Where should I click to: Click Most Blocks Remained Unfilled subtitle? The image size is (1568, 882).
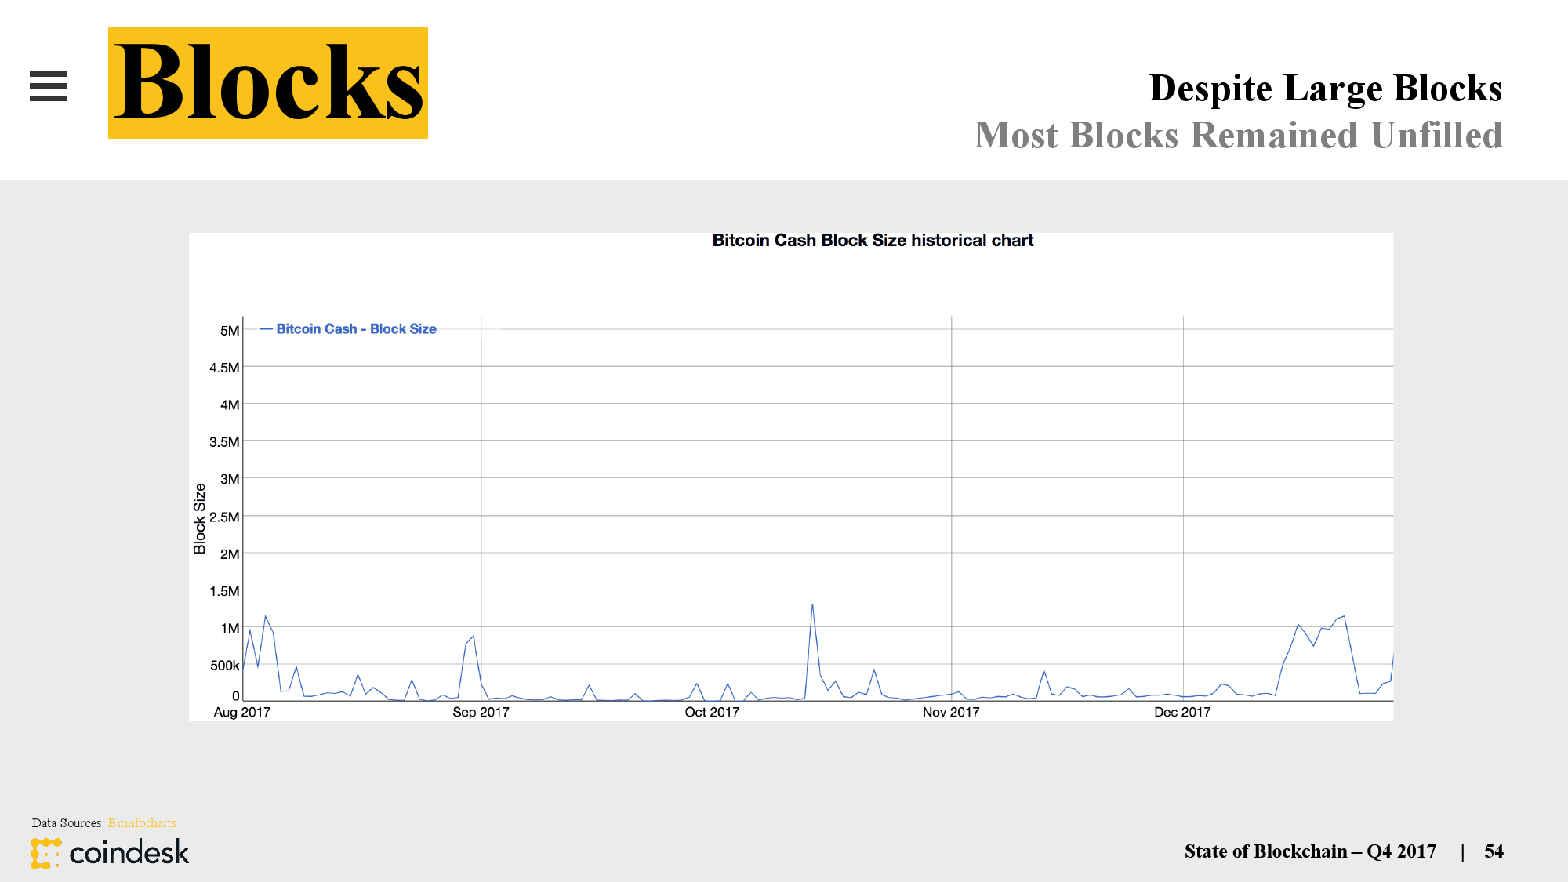(1238, 135)
